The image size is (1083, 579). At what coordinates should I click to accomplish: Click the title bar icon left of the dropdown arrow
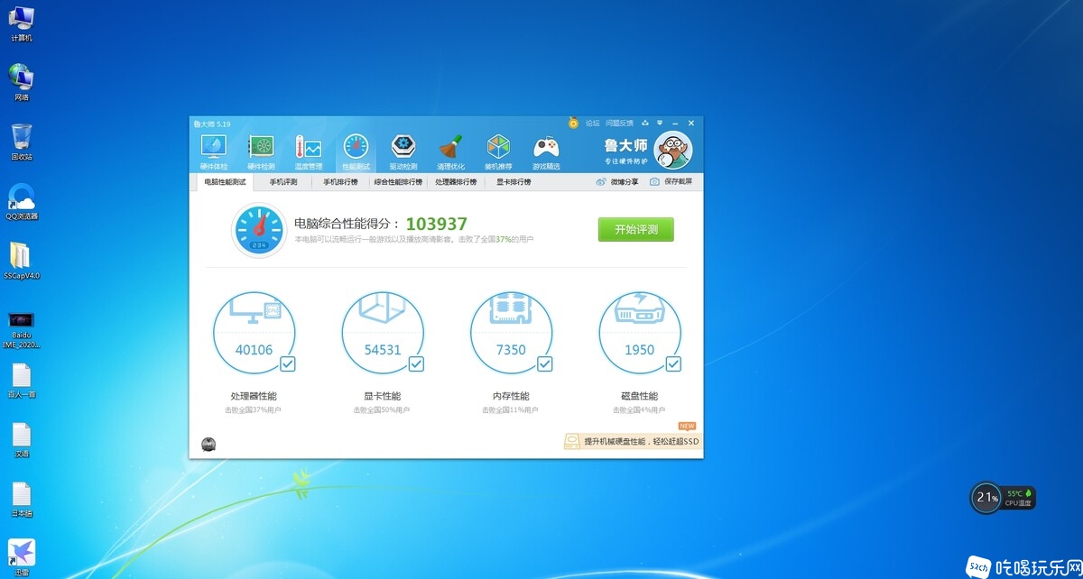644,123
